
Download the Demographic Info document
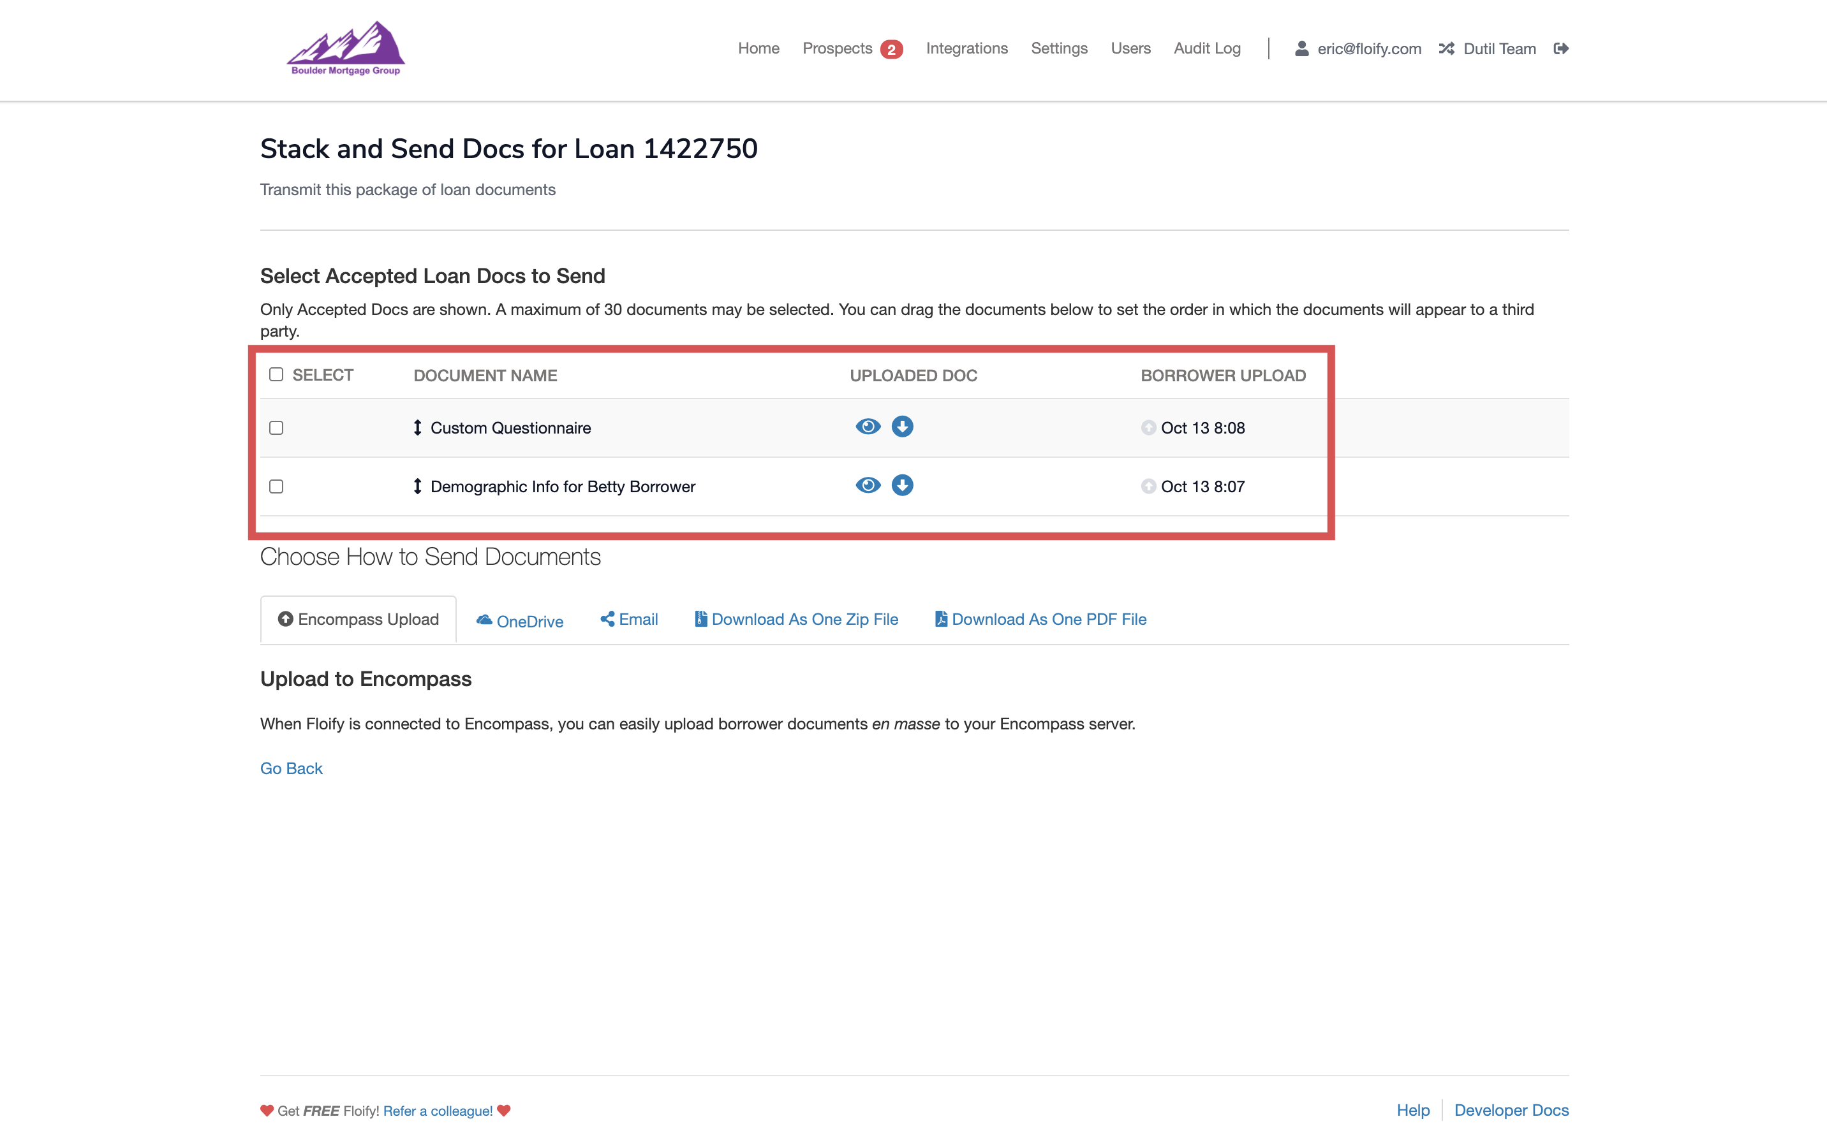tap(902, 486)
